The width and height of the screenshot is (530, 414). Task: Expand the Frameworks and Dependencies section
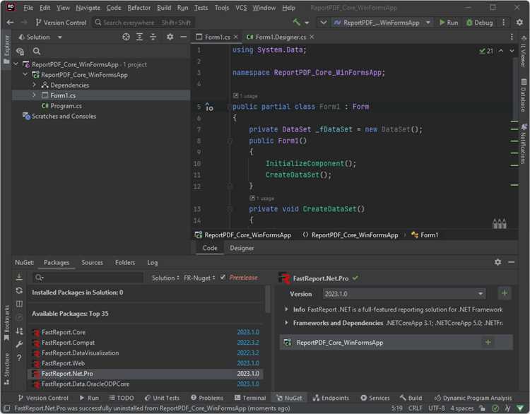tap(286, 323)
